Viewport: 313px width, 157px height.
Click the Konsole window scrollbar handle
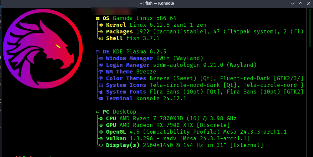tap(310, 28)
